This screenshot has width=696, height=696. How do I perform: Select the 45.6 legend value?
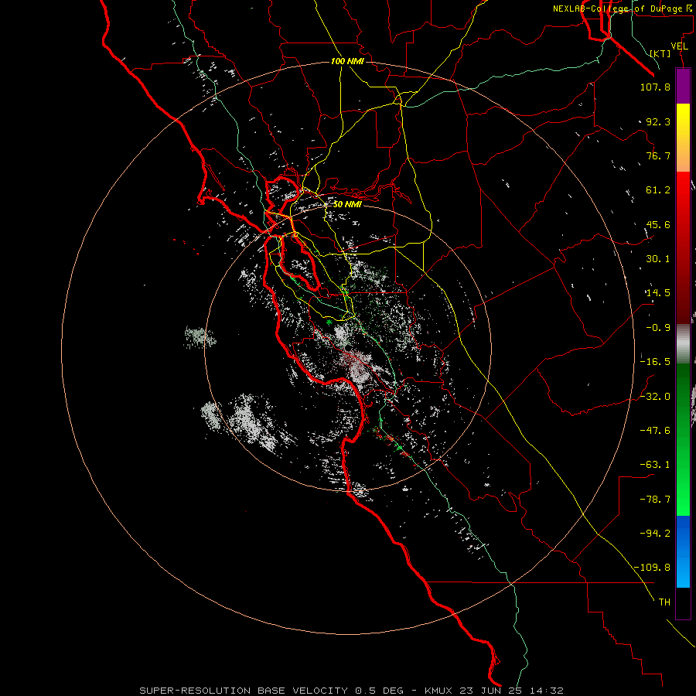tap(658, 224)
